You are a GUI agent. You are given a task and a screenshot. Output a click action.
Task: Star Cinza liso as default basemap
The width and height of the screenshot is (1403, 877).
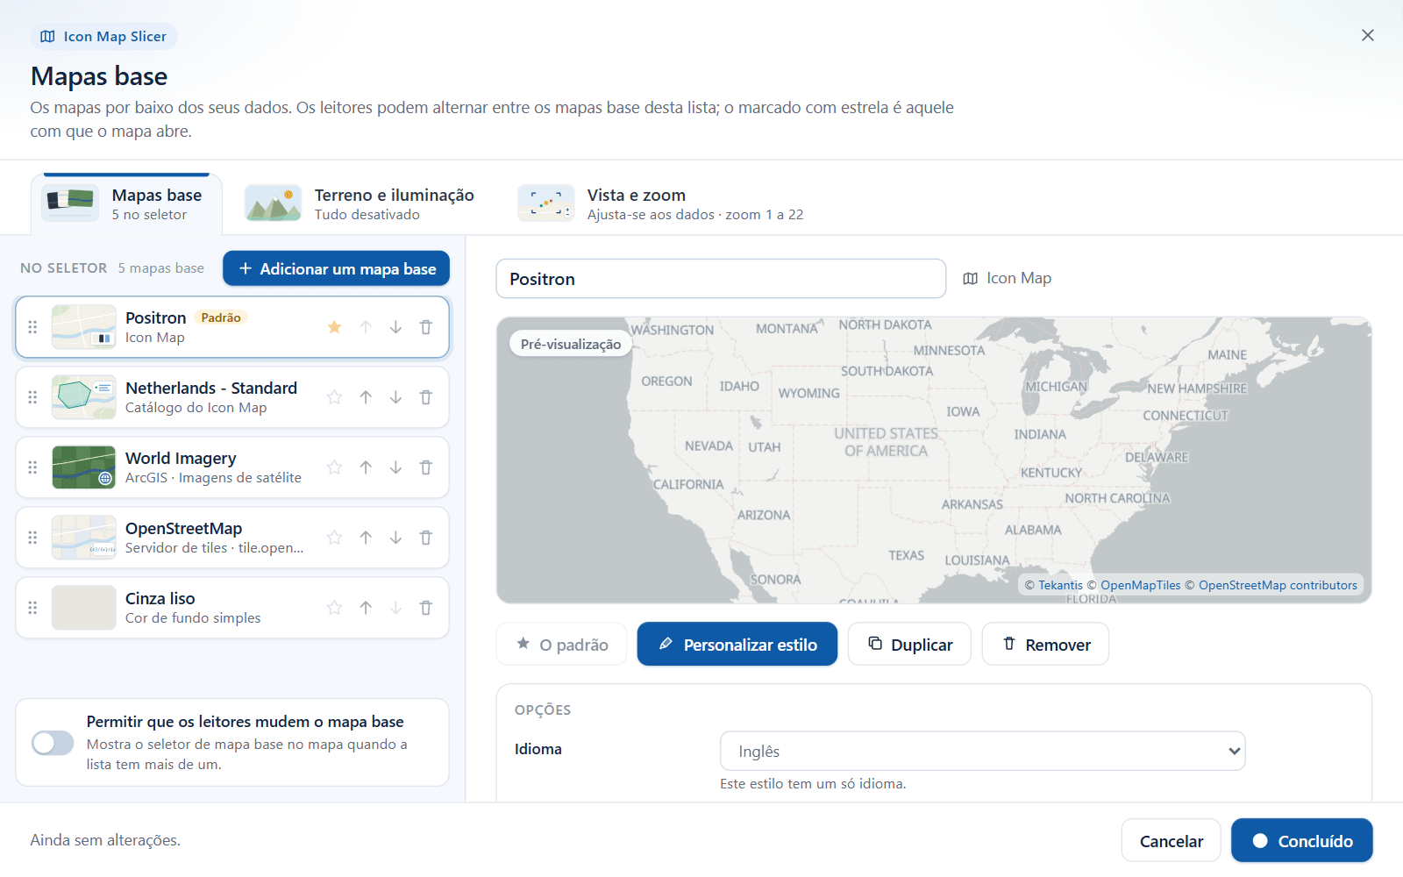[334, 608]
